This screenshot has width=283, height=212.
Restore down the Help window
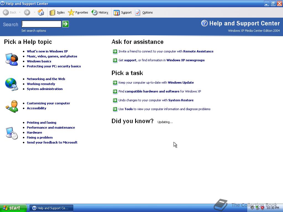pos(273,3)
